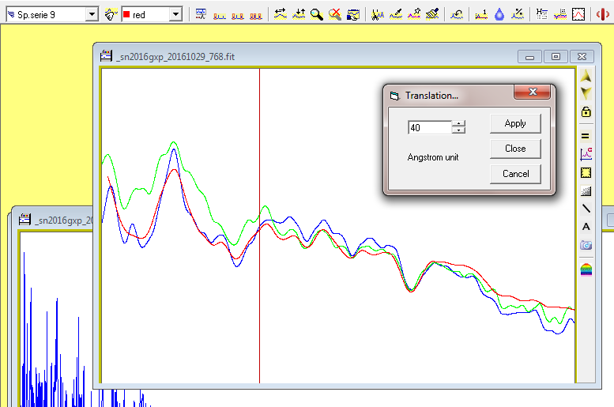The width and height of the screenshot is (614, 407).
Task: Expand the red color selector dropdown
Action: [x=175, y=14]
